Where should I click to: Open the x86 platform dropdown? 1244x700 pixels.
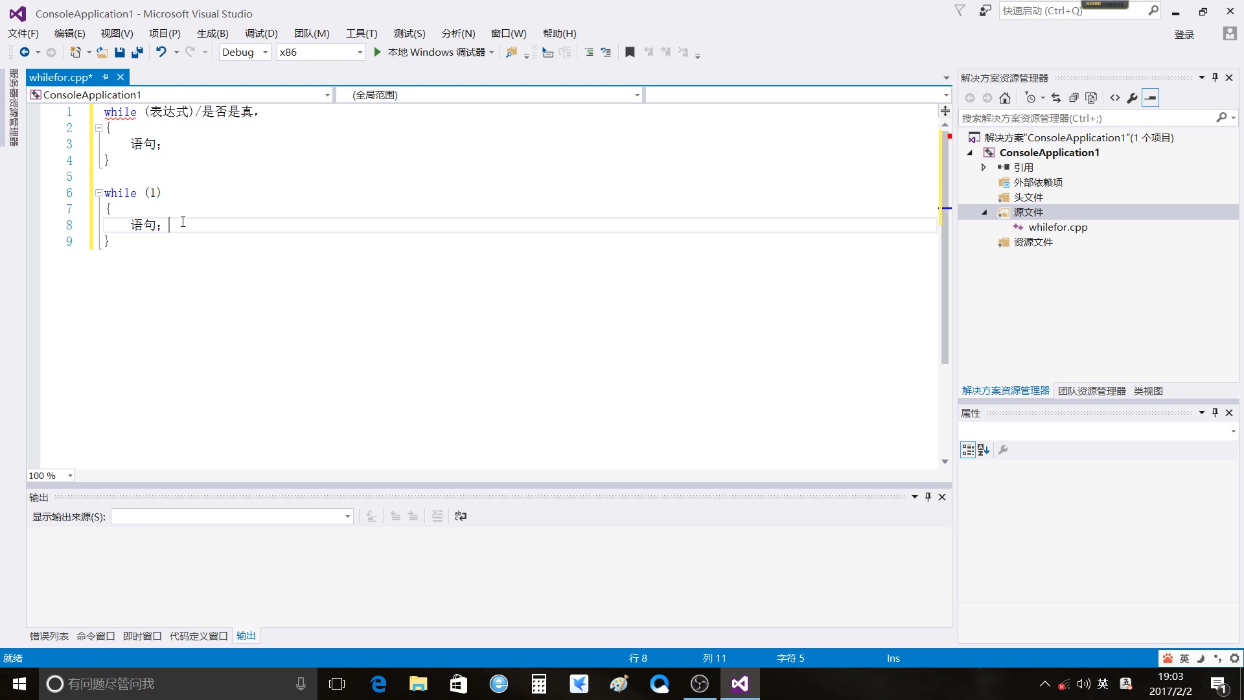click(360, 52)
